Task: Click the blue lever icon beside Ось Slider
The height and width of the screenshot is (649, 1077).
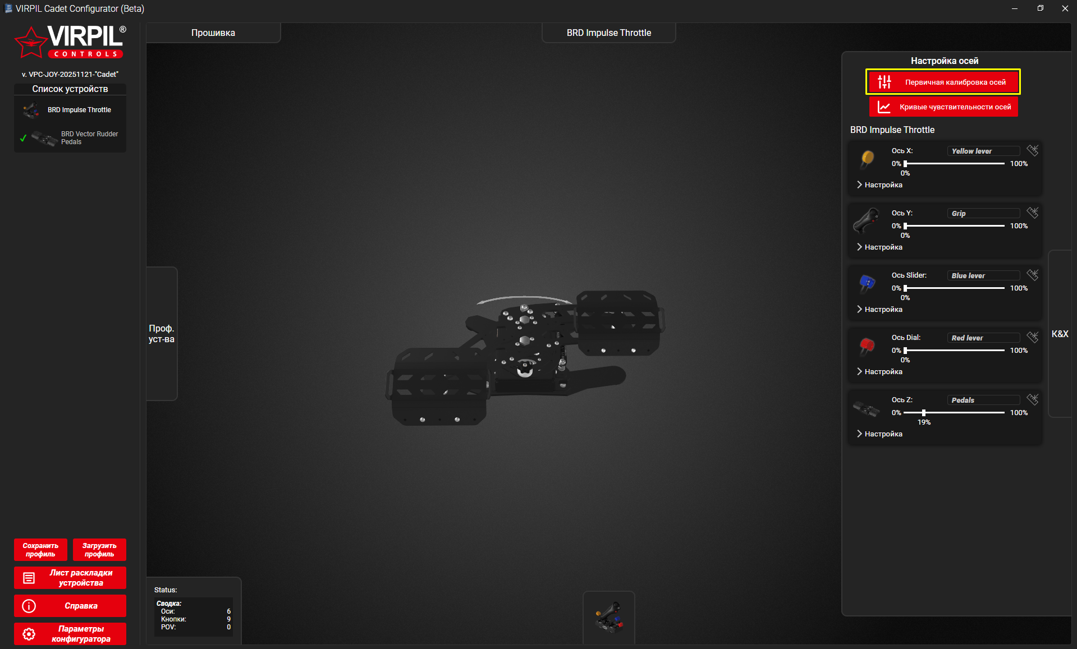Action: point(867,283)
